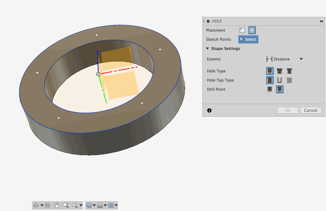326x211 pixels.
Task: Set Hole Type to counterbore
Action: (280, 71)
